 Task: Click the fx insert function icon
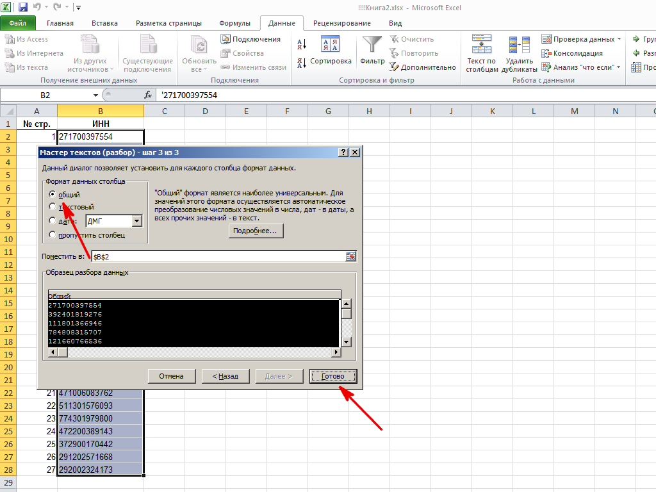pyautogui.click(x=148, y=95)
